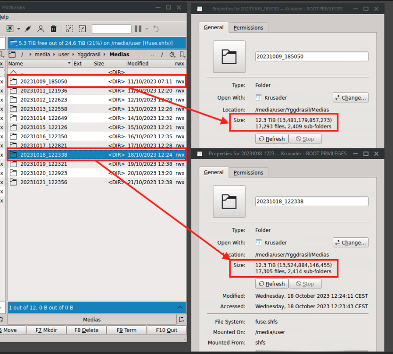Go to 'Yggdrasil' in the breadcrumb
This screenshot has height=354, width=393.
pos(89,54)
